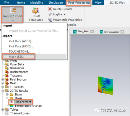The width and height of the screenshot is (130, 116).
Task: Select the Temperature change result icon
Action: click(x=12, y=106)
